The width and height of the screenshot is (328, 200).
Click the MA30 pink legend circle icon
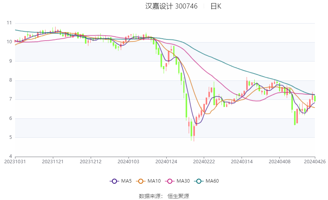(x=169, y=181)
